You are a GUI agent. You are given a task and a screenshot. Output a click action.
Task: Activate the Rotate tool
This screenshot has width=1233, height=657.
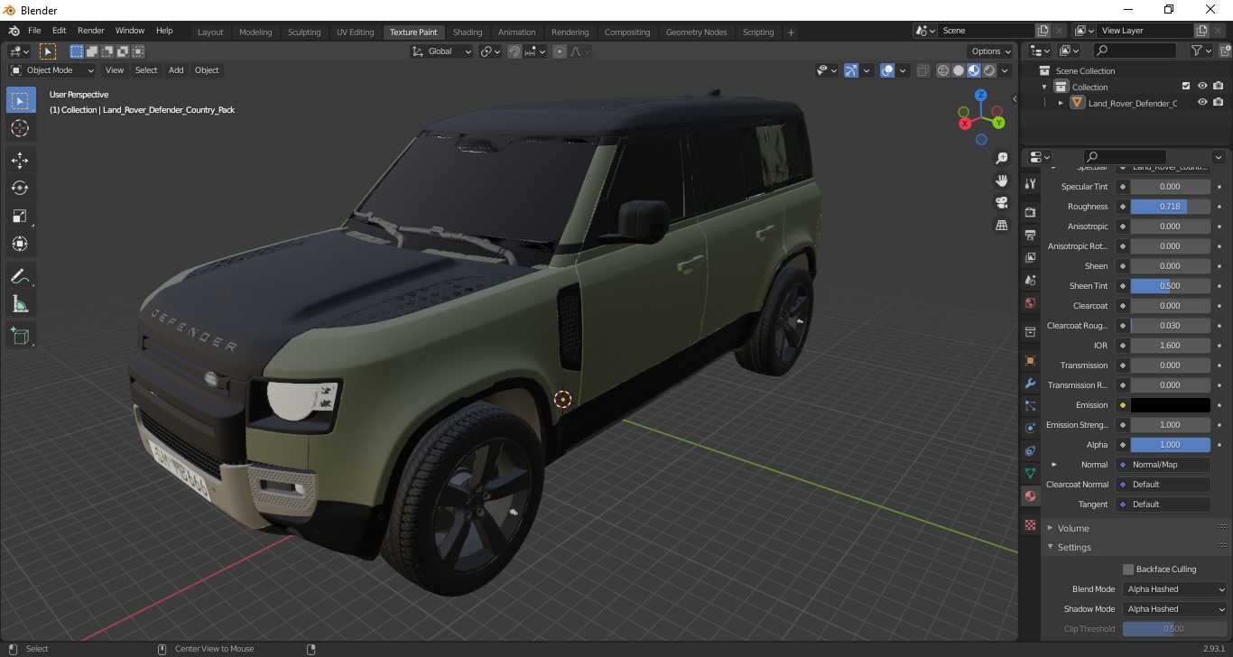click(x=21, y=188)
